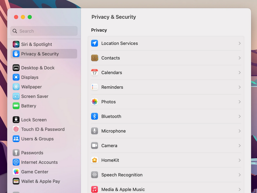257x193 pixels.
Task: Open Photos row chevron
Action: tap(240, 102)
